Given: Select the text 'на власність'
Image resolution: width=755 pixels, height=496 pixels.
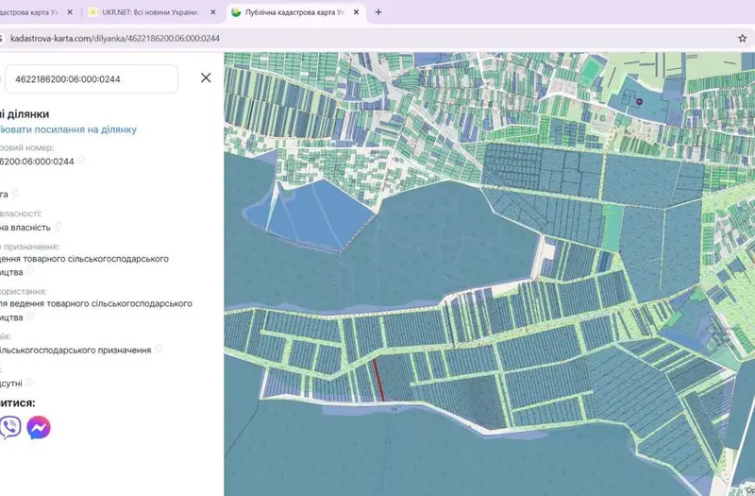Looking at the screenshot, I should click(25, 227).
